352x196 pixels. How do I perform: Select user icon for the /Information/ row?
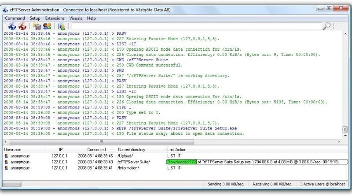[6, 168]
